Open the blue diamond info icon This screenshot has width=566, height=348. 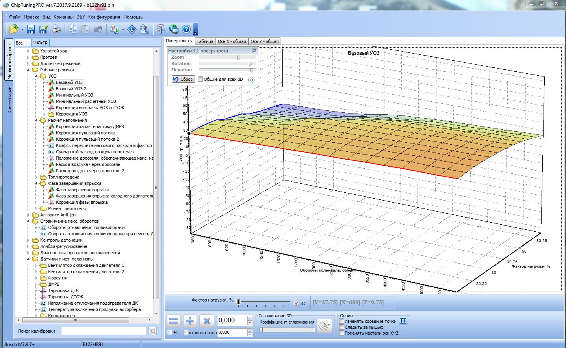click(132, 29)
